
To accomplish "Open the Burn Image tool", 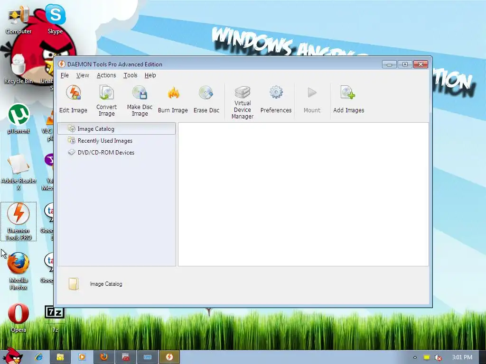I will point(173,100).
